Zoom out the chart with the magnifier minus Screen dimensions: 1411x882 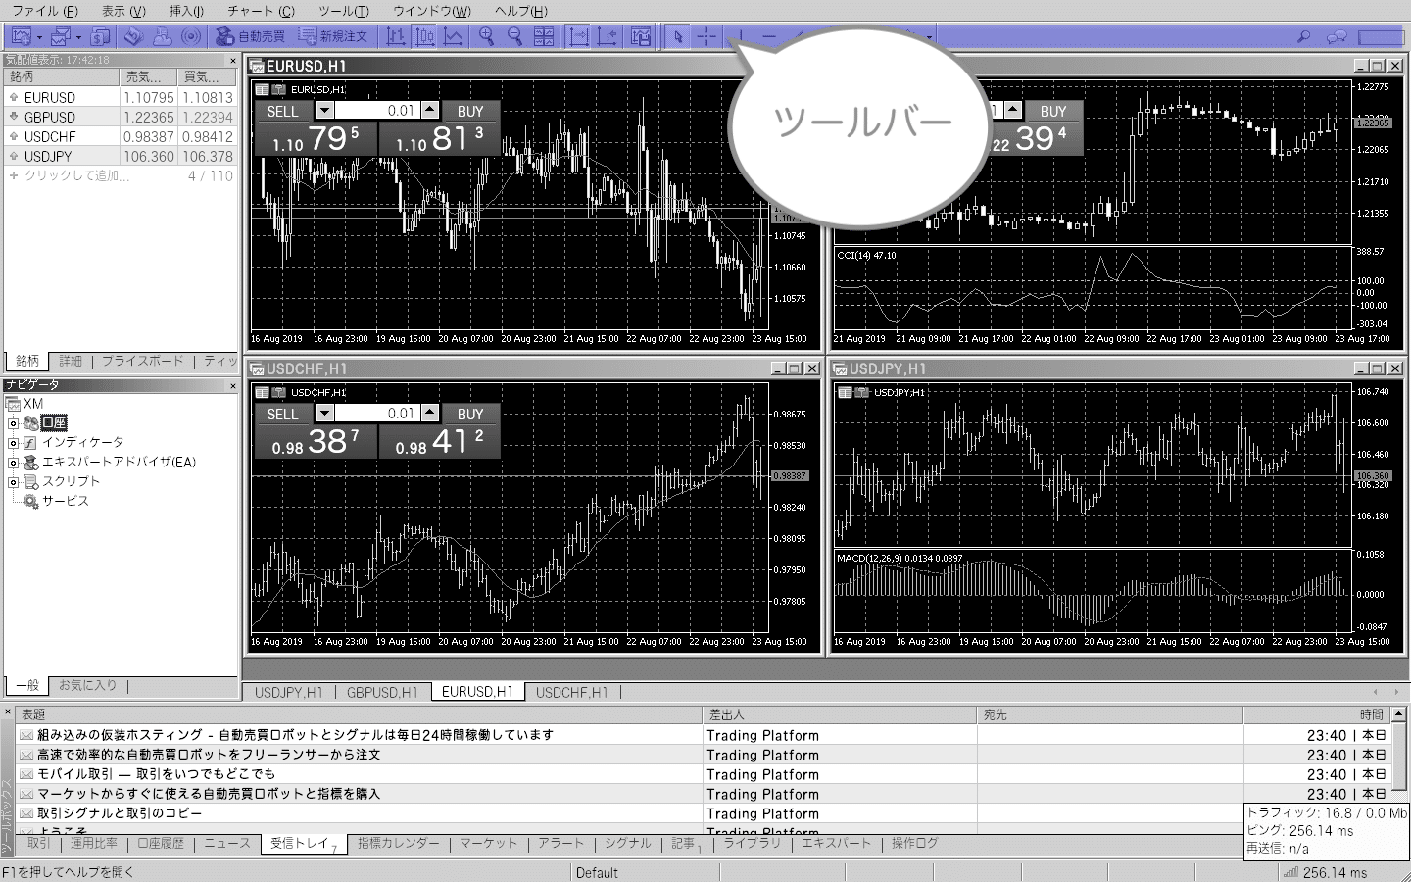click(x=514, y=36)
